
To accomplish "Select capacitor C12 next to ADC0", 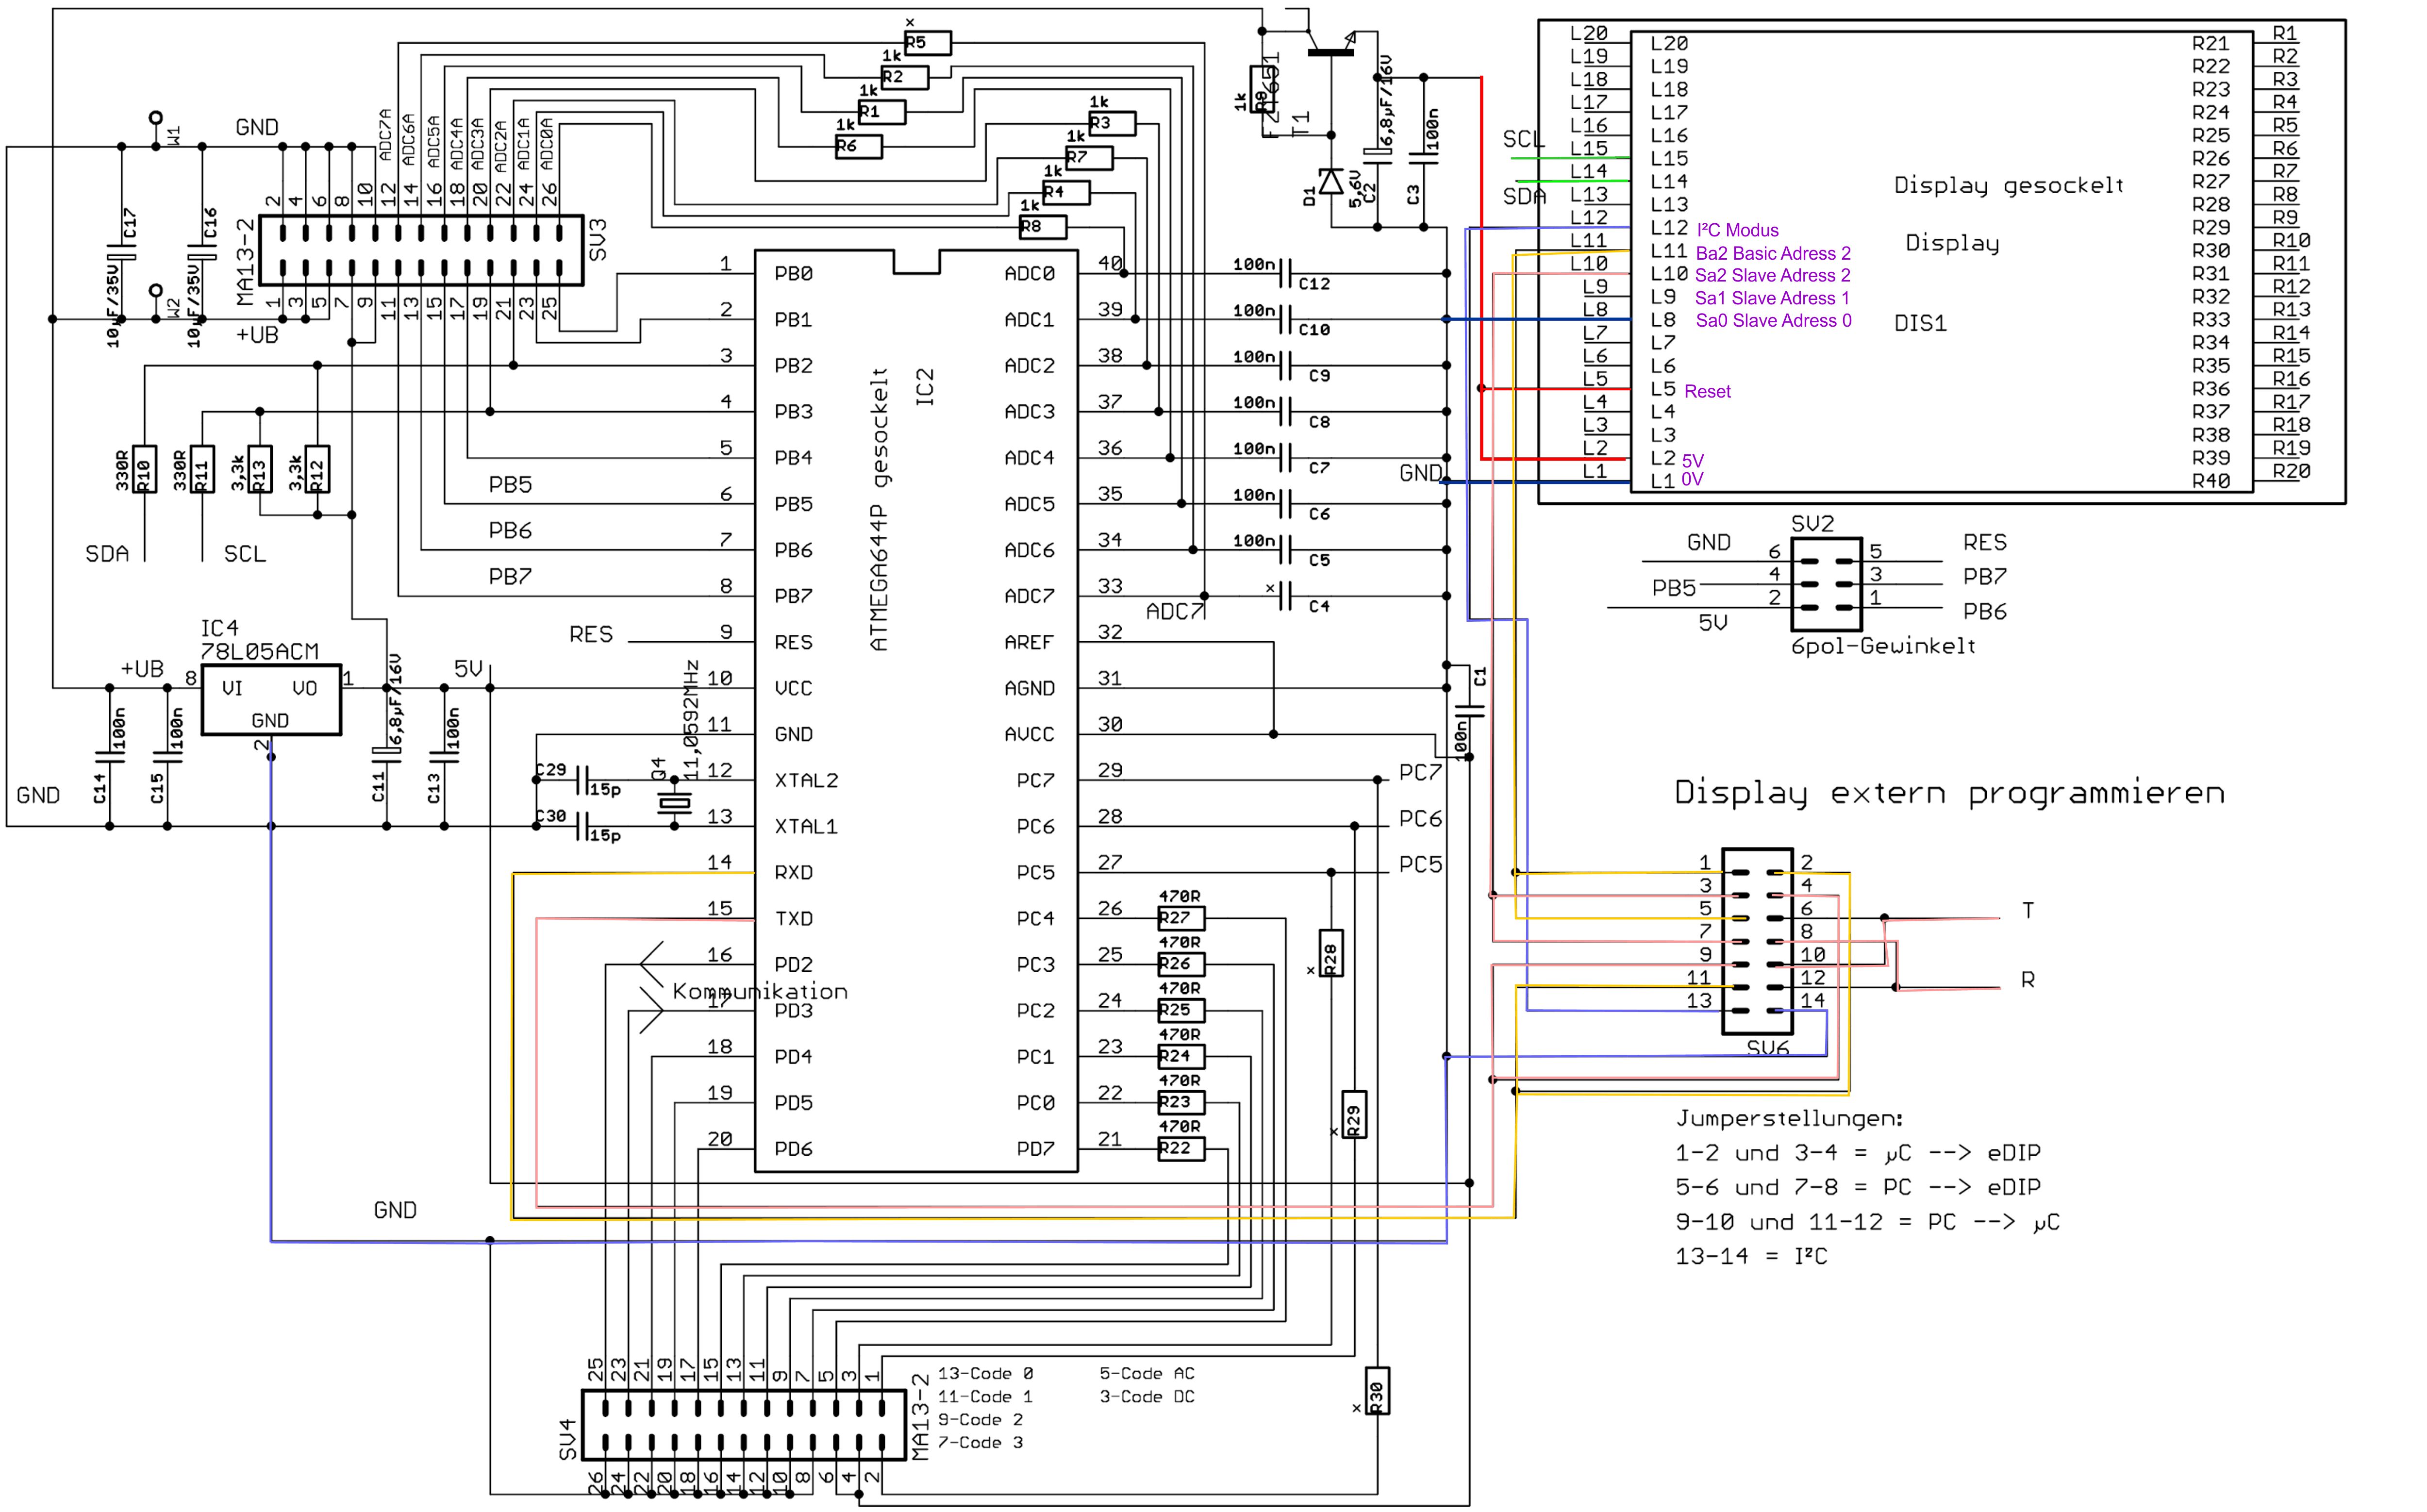I will pos(1286,273).
